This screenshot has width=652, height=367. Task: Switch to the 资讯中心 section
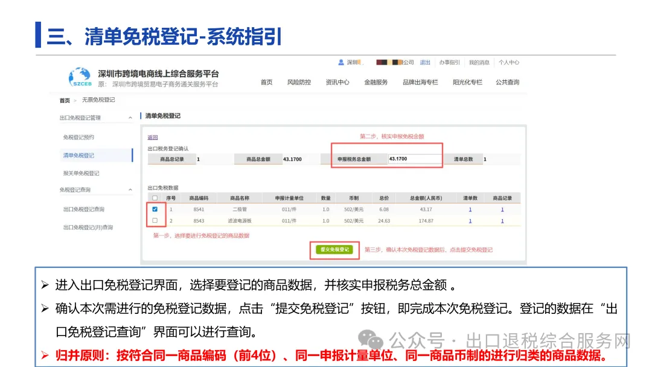tap(337, 82)
